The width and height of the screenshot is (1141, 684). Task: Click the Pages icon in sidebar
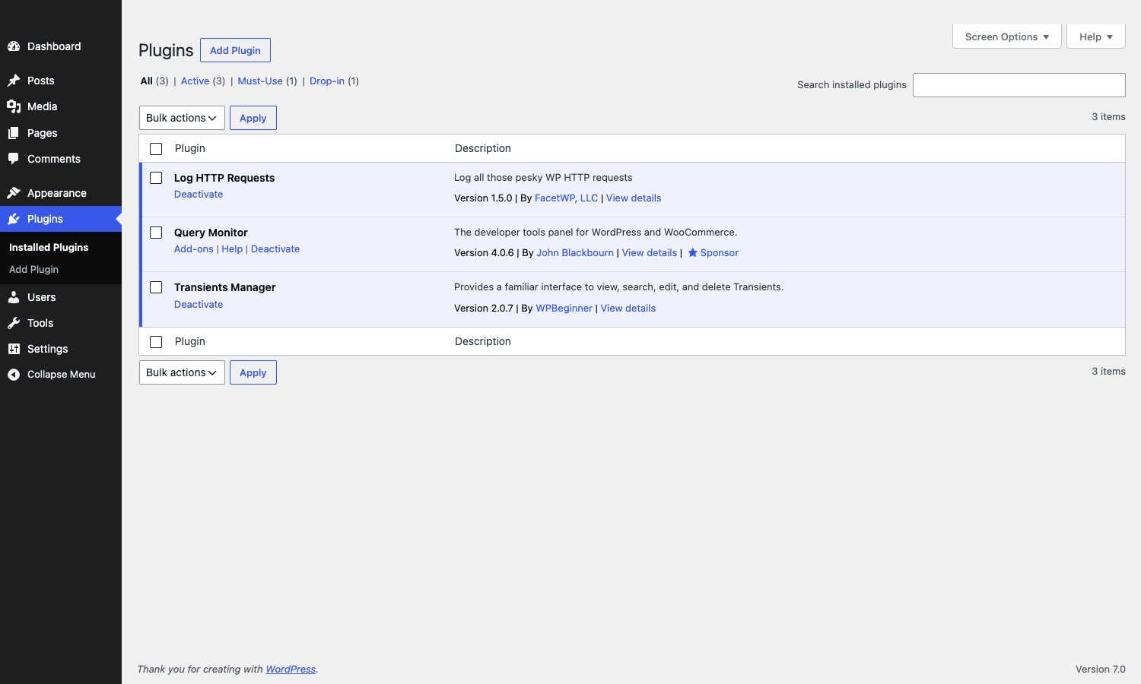(14, 133)
